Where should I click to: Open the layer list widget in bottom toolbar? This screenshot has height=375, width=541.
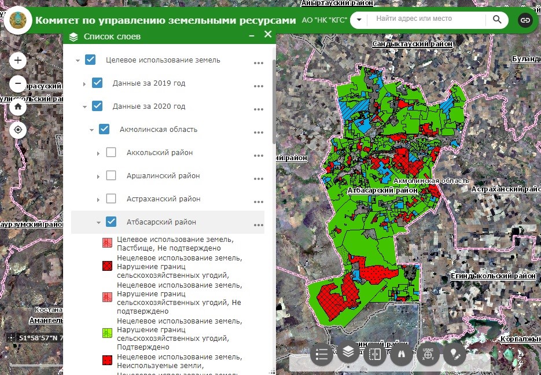(x=348, y=351)
